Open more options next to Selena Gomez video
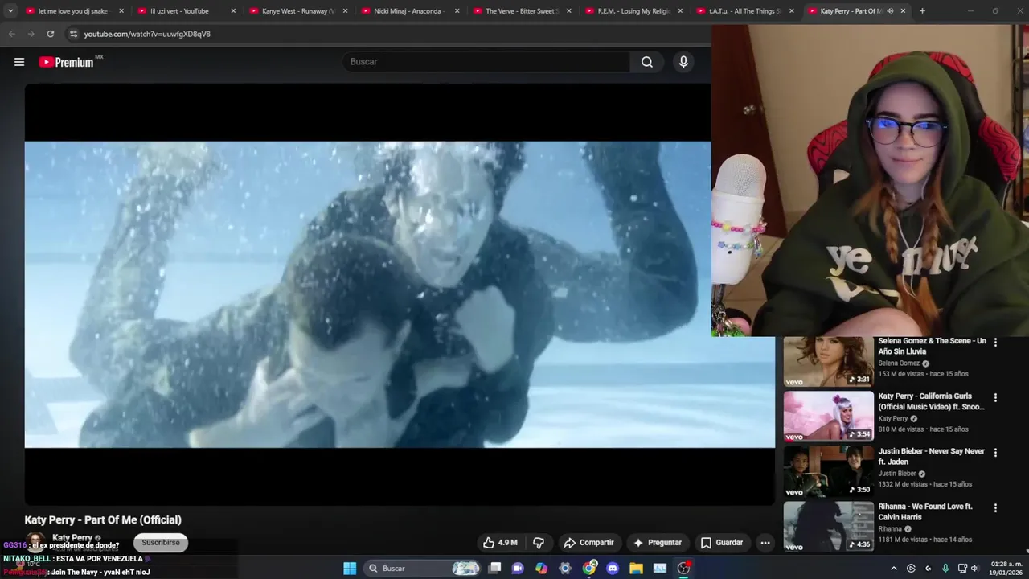Screen dimensions: 1029x579 pos(995,342)
